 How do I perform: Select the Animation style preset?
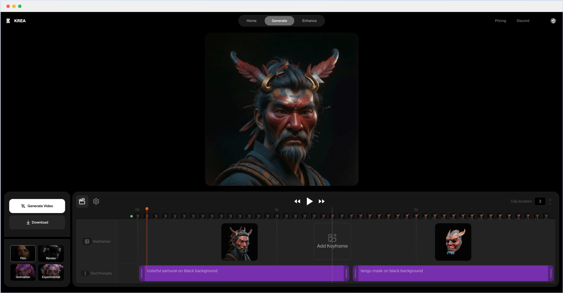point(23,272)
